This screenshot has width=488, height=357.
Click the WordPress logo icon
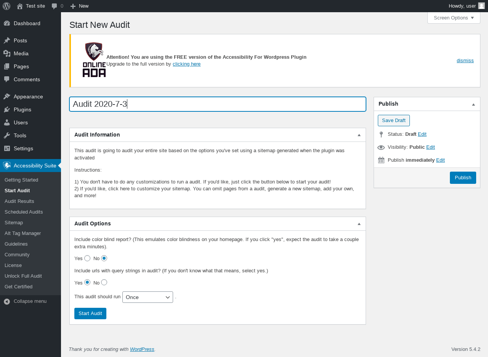coord(6,6)
